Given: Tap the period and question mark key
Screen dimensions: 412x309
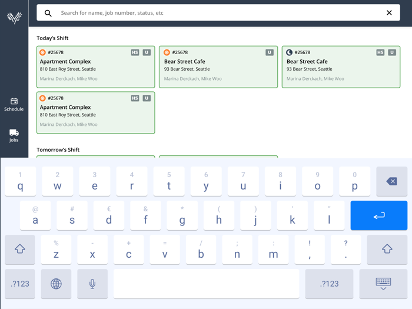Looking at the screenshot, I should 346,250.
